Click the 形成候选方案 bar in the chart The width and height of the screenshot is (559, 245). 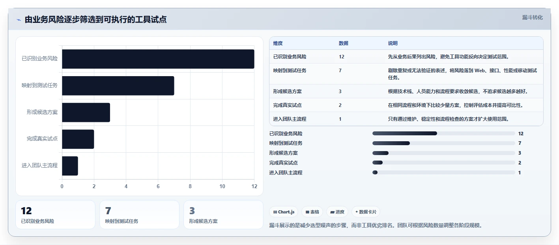pyautogui.click(x=86, y=112)
